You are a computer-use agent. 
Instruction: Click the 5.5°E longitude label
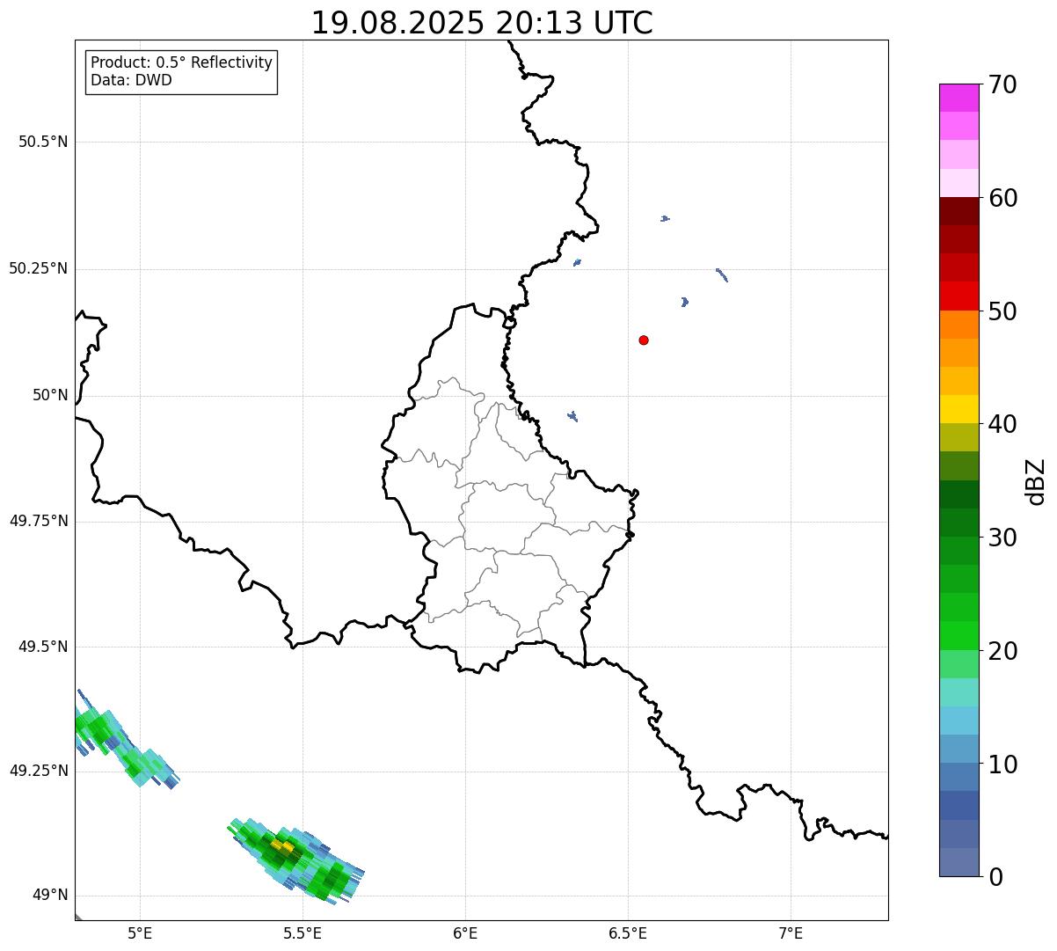[x=303, y=933]
